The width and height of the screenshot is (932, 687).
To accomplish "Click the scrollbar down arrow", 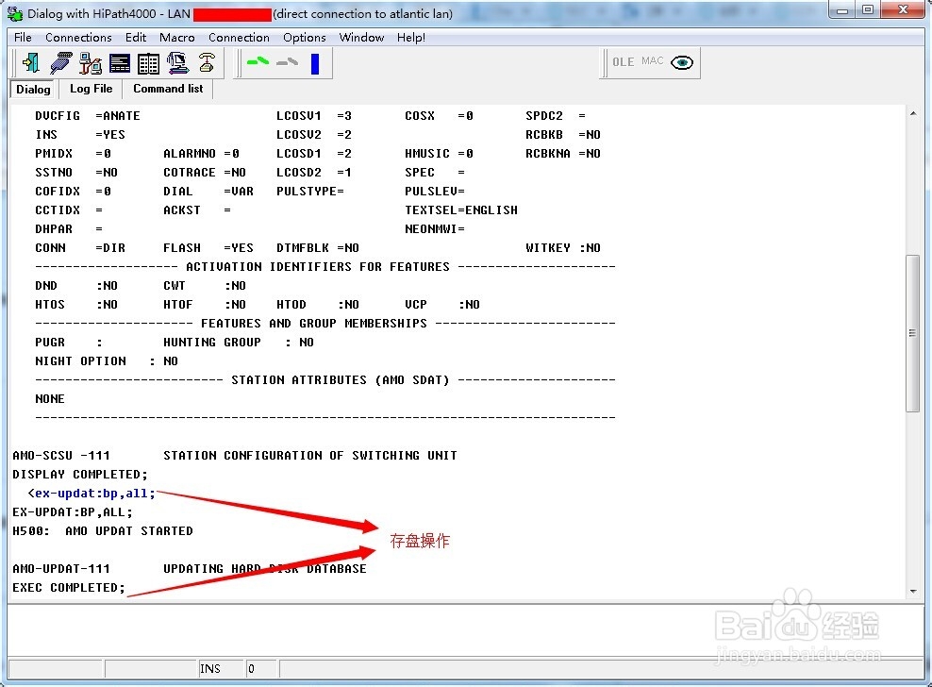I will coord(913,592).
